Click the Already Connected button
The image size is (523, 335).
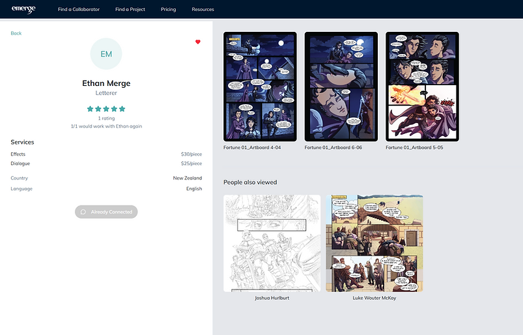coord(106,212)
